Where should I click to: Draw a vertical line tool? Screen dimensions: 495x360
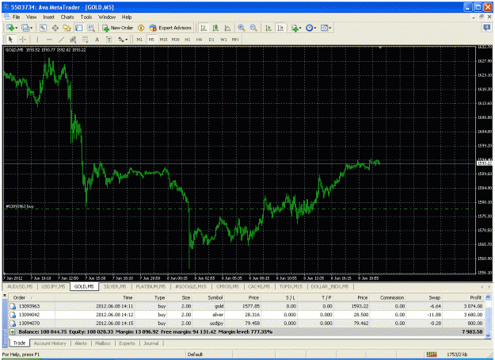click(x=37, y=39)
